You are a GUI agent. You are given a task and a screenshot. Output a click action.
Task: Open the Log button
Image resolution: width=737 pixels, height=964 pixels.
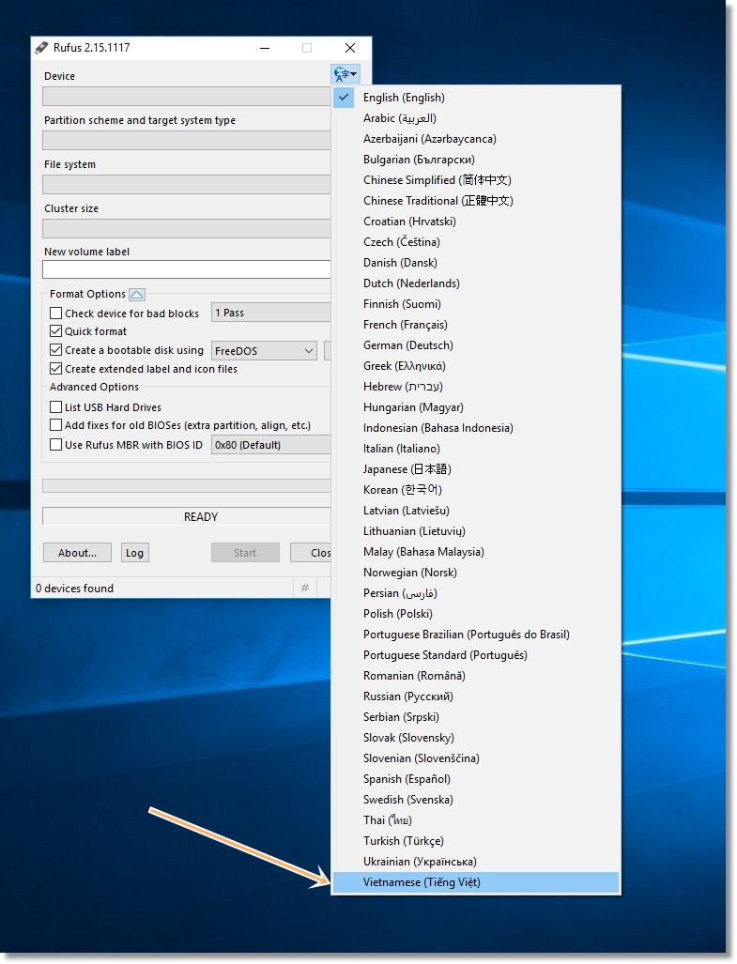[x=134, y=553]
